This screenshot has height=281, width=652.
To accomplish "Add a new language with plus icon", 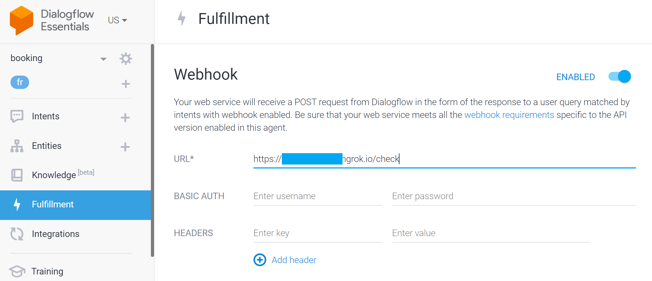I will point(126,84).
